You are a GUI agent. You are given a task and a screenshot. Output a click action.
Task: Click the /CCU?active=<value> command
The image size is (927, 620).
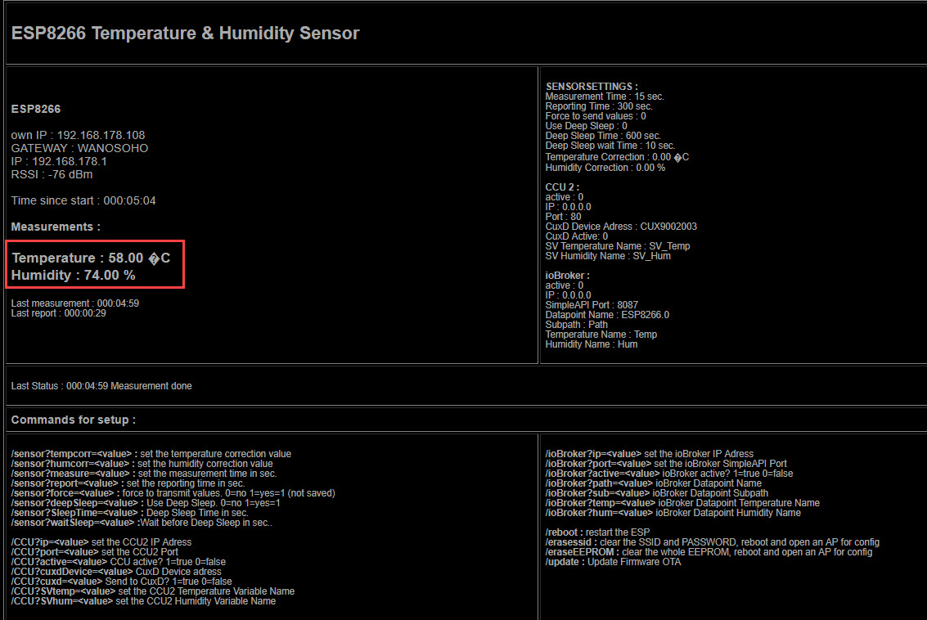[119, 561]
